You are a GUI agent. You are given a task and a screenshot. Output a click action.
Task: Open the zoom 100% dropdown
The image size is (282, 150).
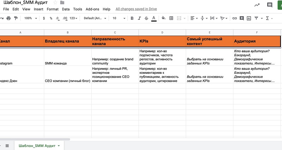click(x=30, y=18)
